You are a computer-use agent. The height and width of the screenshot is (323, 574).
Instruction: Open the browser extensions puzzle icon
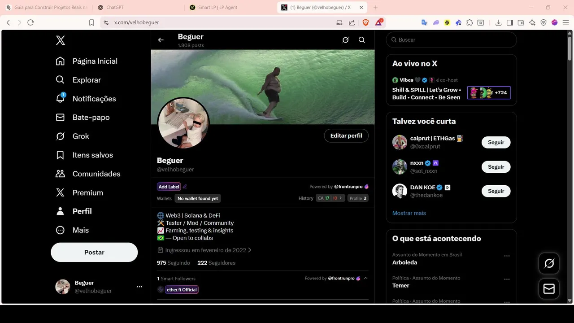pos(470,22)
